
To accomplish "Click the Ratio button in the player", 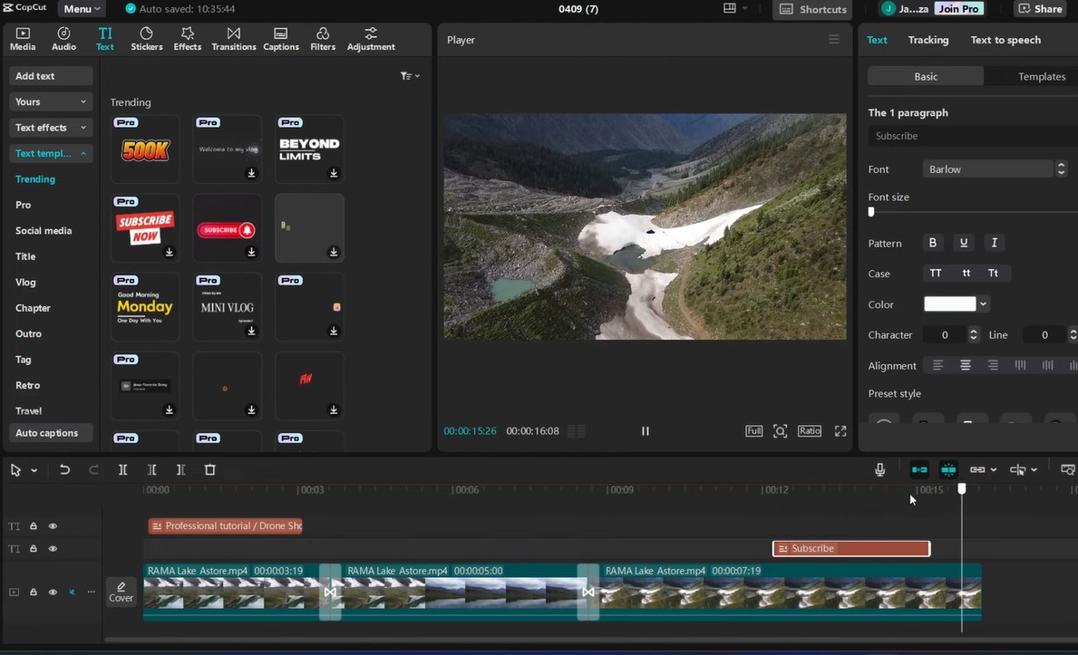I will [810, 431].
